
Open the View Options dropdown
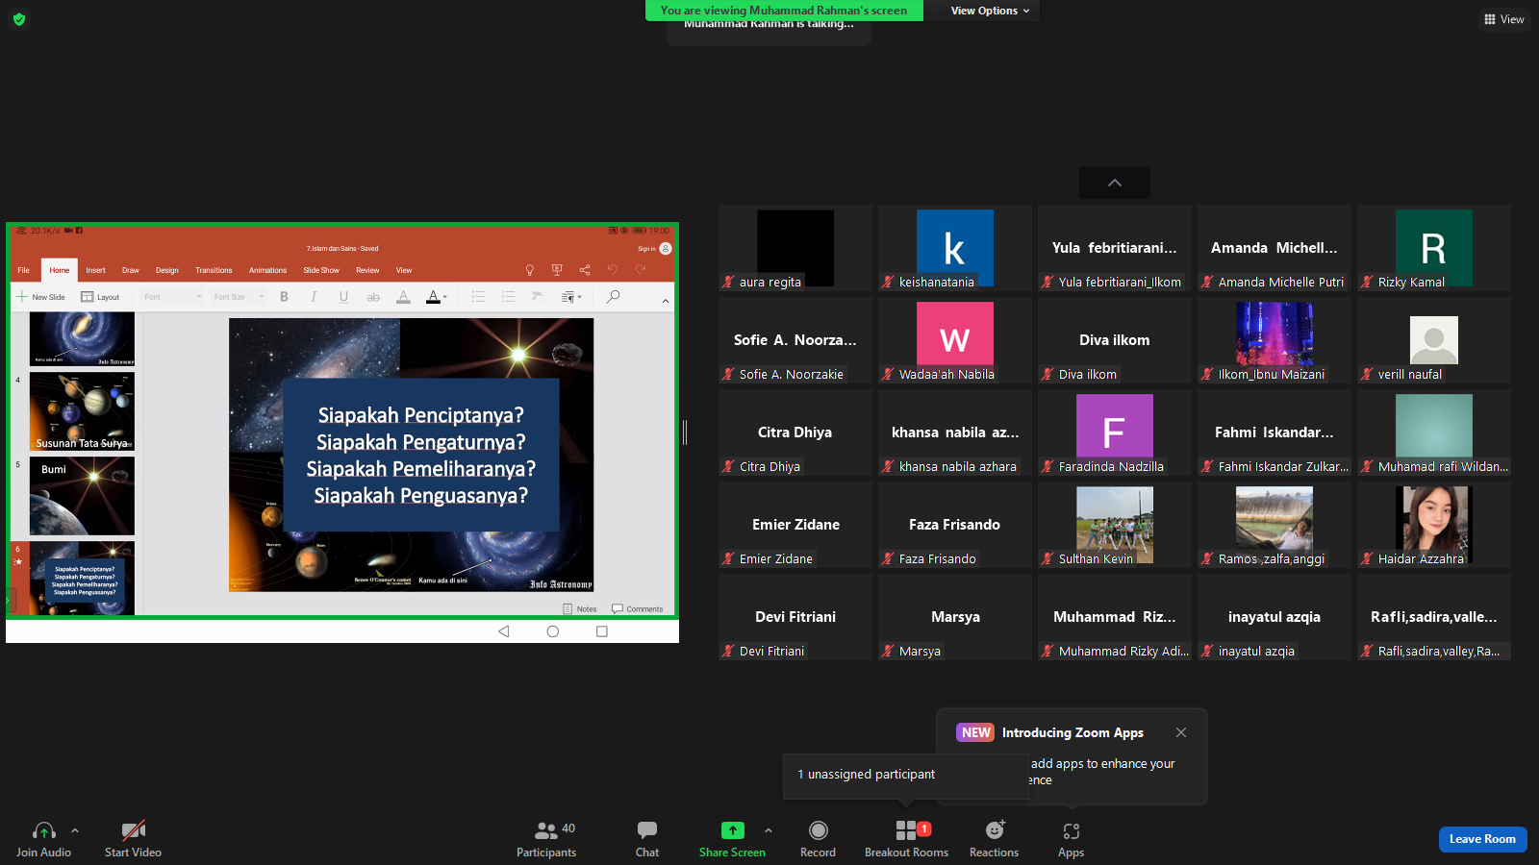point(990,11)
